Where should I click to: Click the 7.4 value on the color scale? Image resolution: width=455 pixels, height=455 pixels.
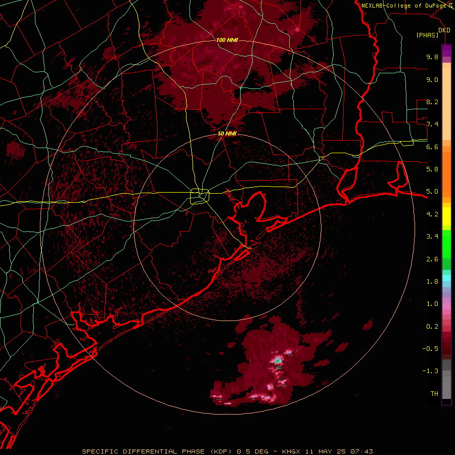432,124
